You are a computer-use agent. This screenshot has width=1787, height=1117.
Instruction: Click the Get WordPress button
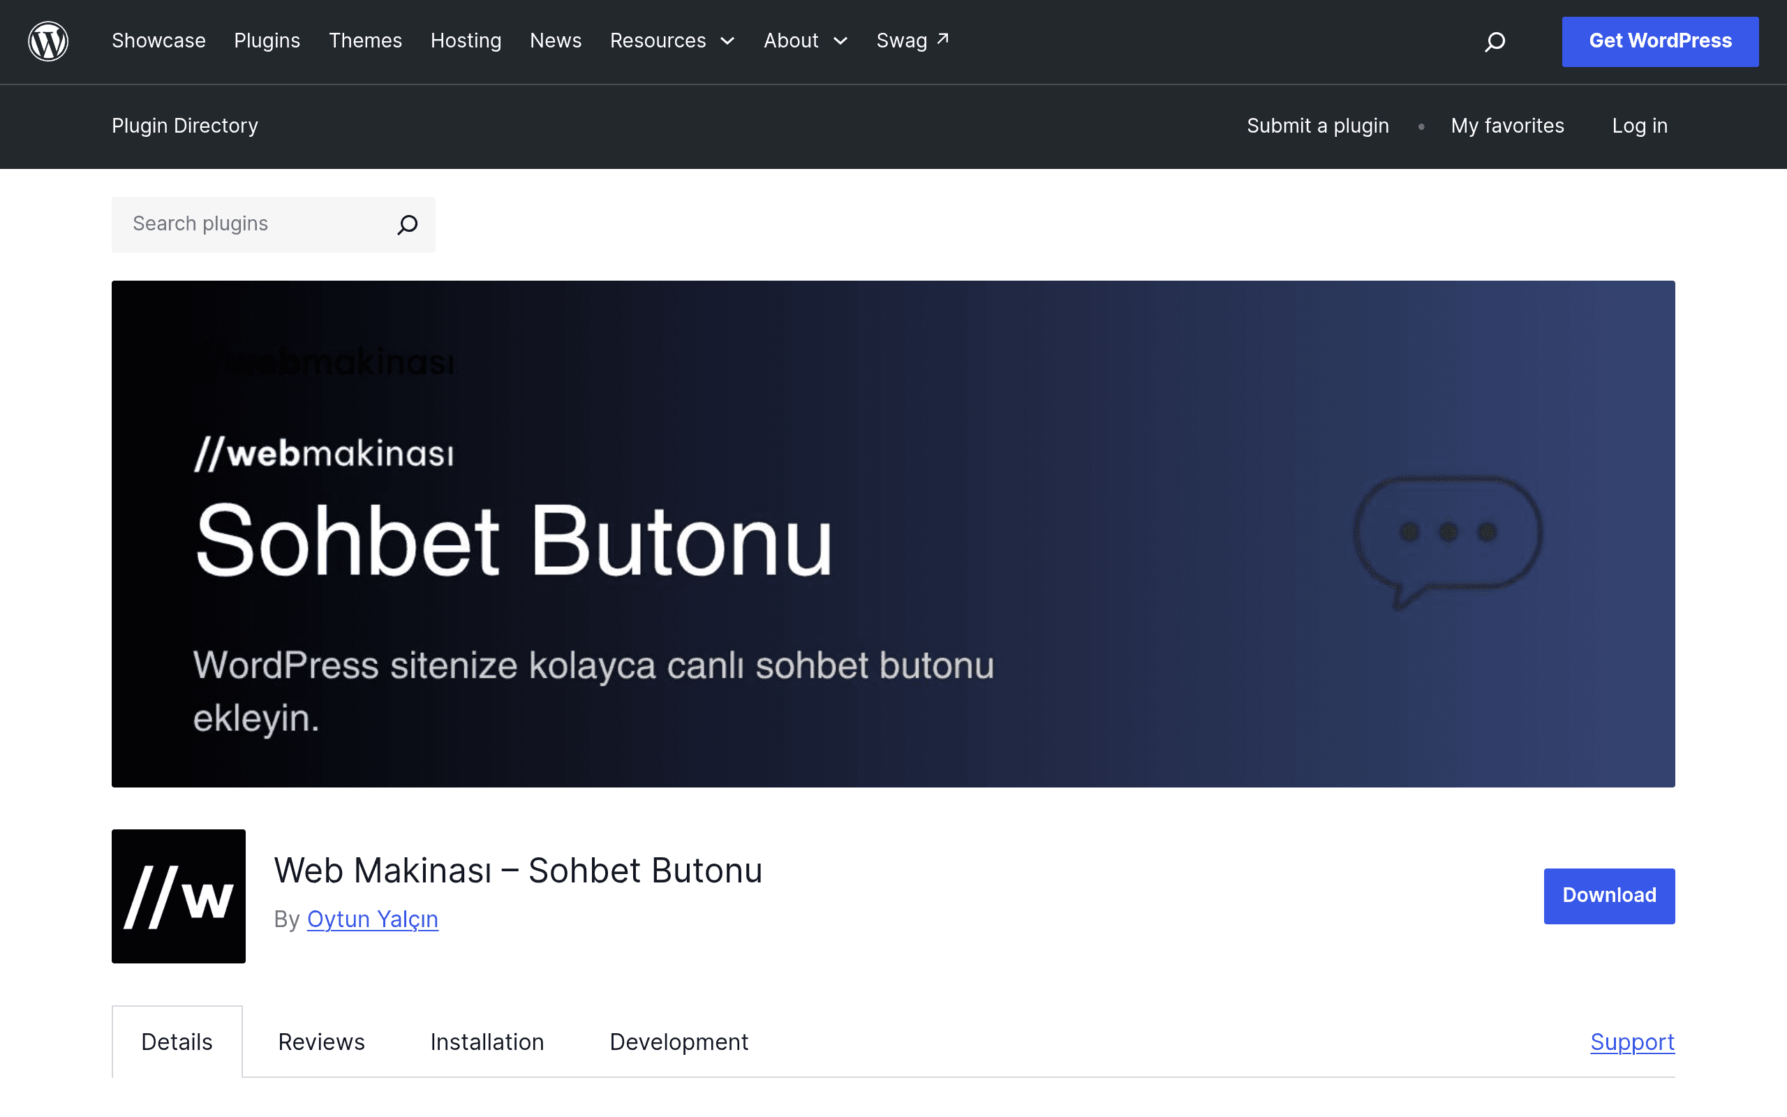click(1660, 41)
